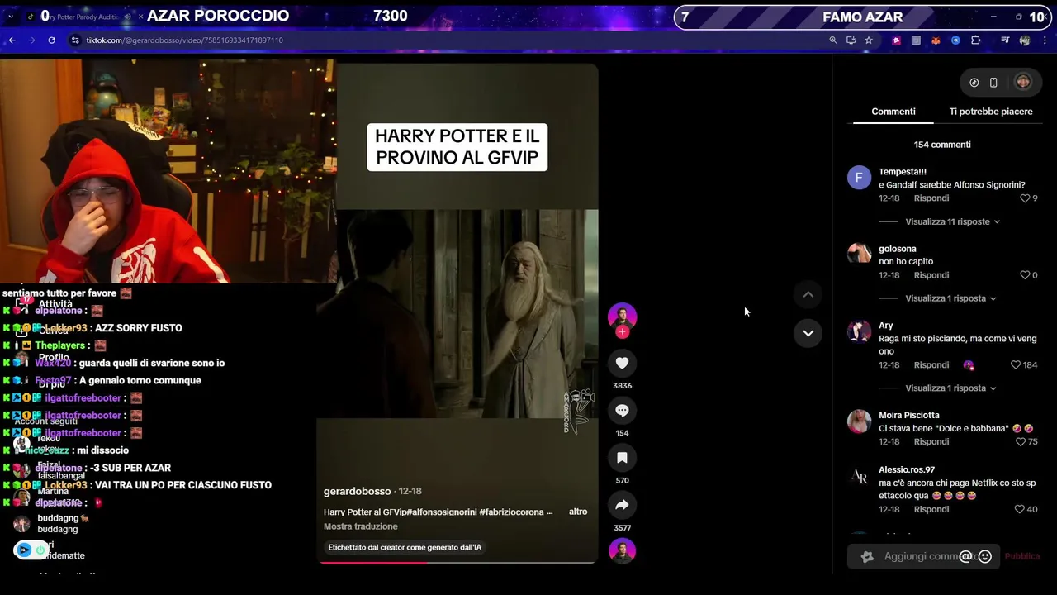Click the browser address bar URL

(185, 40)
